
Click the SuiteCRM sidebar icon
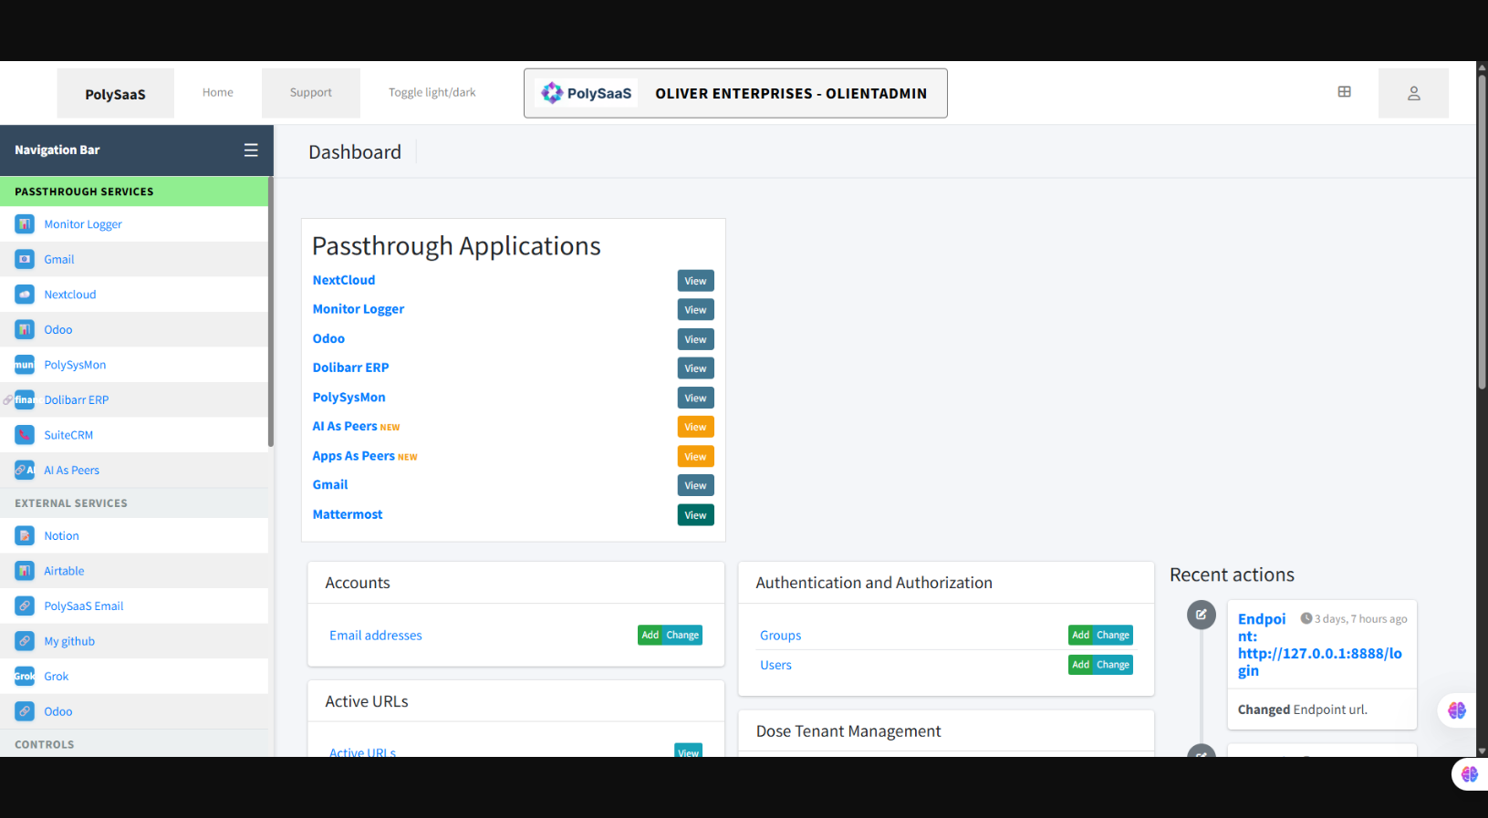pos(25,435)
